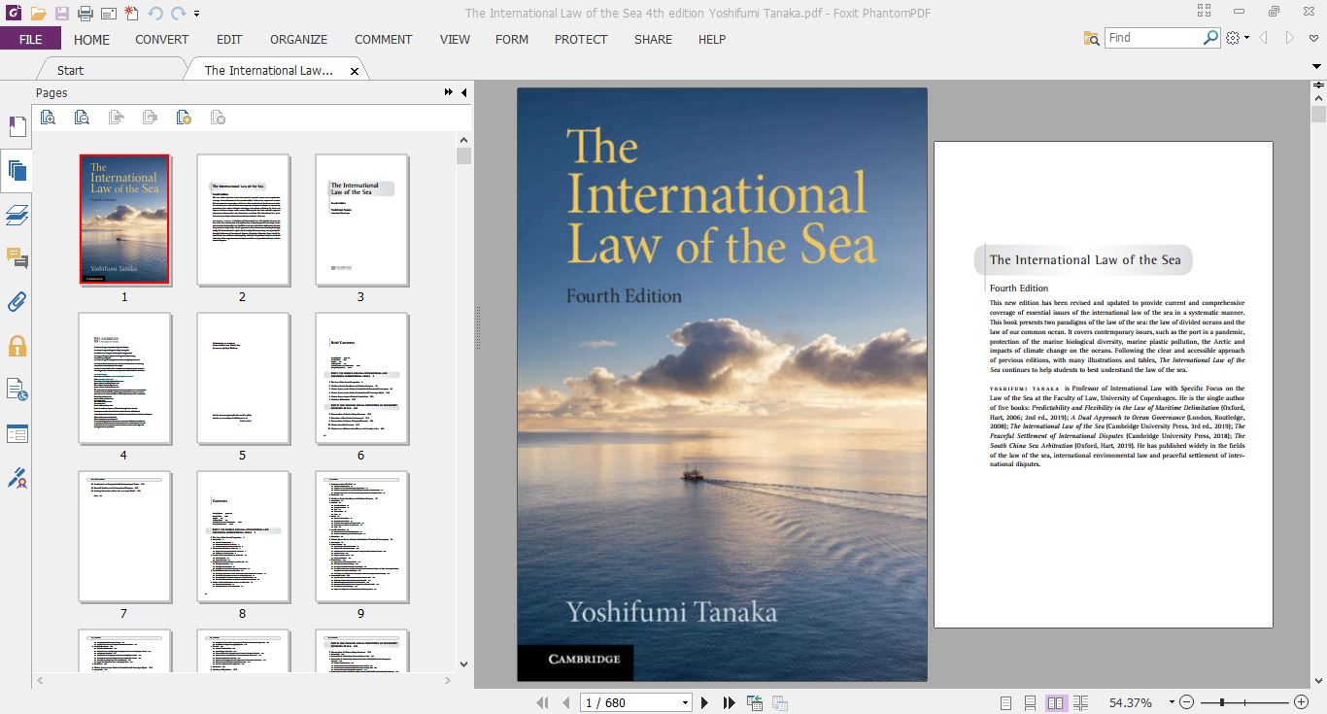Create a new PDF from blank page

pos(131,14)
